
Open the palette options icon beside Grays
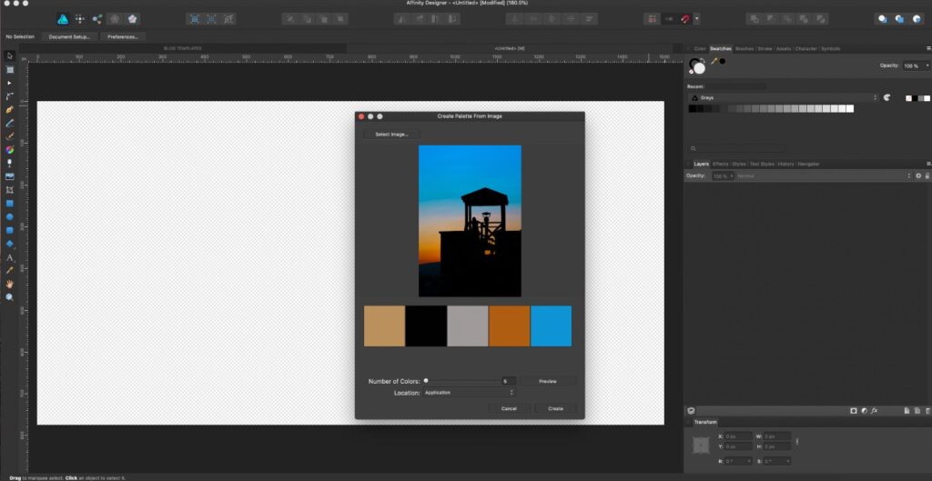[886, 97]
